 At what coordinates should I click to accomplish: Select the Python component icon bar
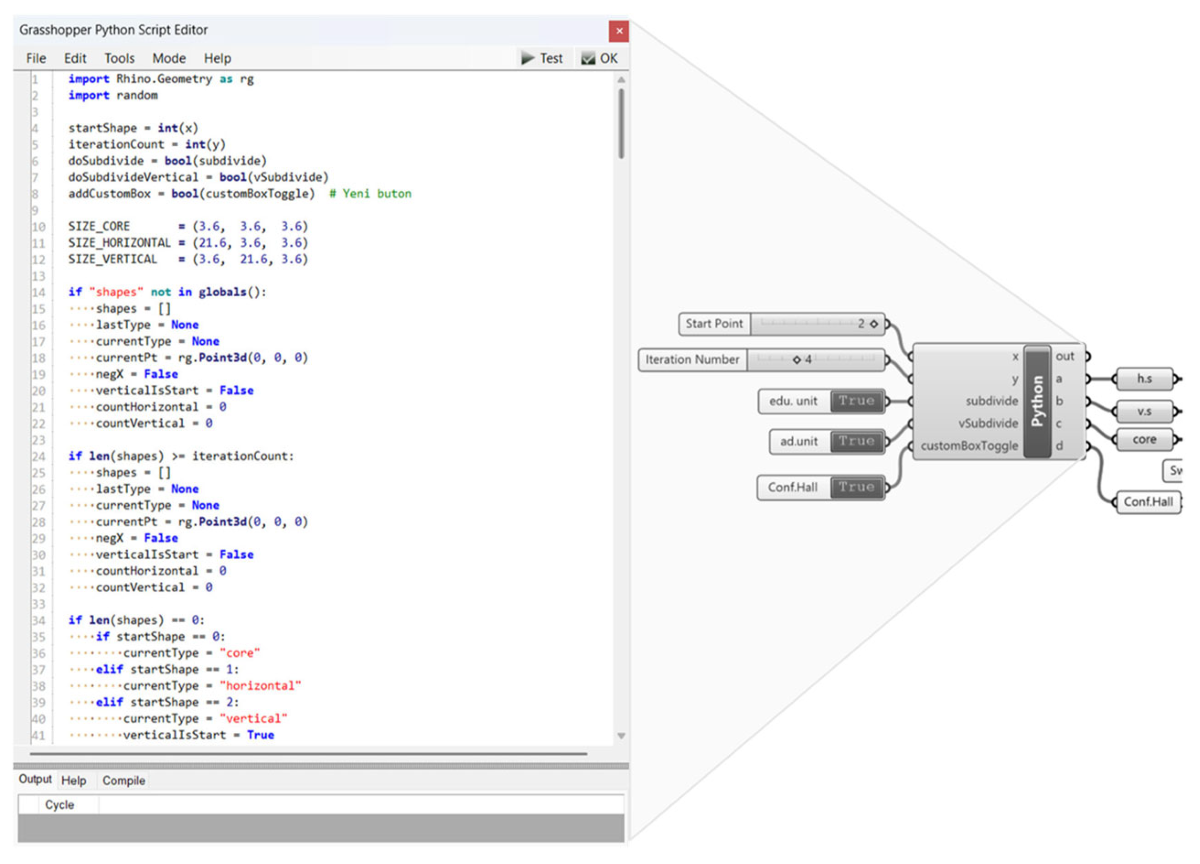pos(1037,401)
